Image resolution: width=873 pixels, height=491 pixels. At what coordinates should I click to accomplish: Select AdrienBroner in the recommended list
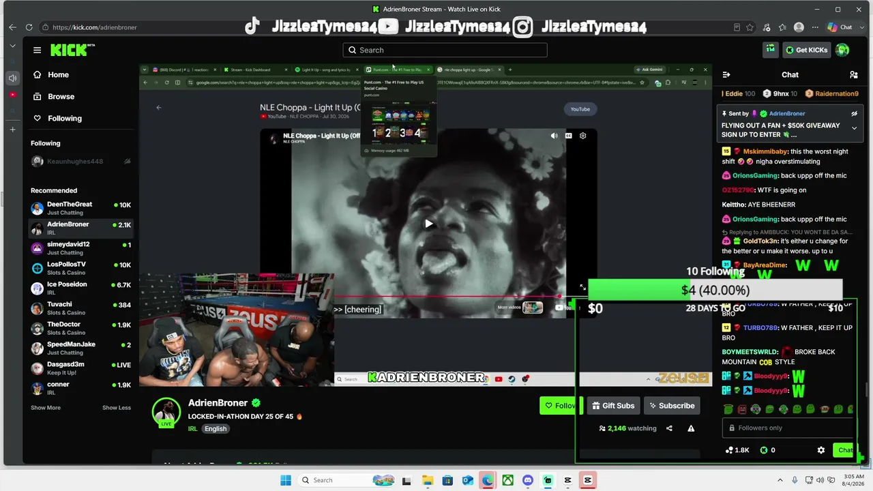tap(81, 228)
